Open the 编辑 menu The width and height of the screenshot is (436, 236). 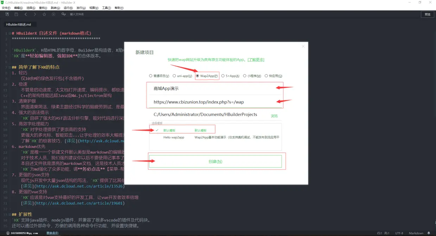point(18,8)
